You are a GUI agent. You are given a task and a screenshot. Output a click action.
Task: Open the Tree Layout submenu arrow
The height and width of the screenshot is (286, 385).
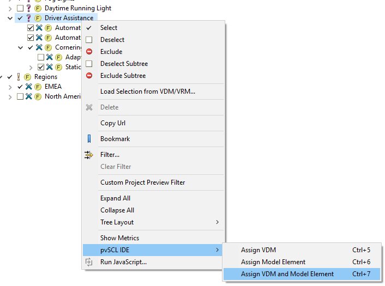[x=217, y=222]
